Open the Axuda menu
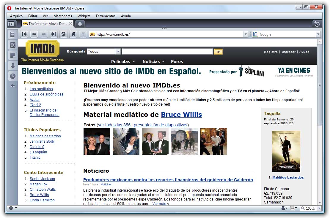Screen dimensions: 330x218 [126, 16]
